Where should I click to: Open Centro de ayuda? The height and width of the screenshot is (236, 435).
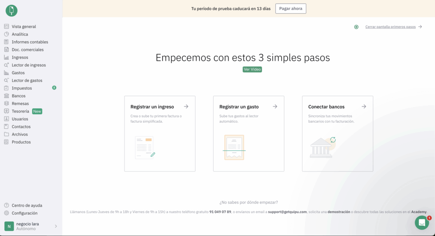click(x=27, y=205)
